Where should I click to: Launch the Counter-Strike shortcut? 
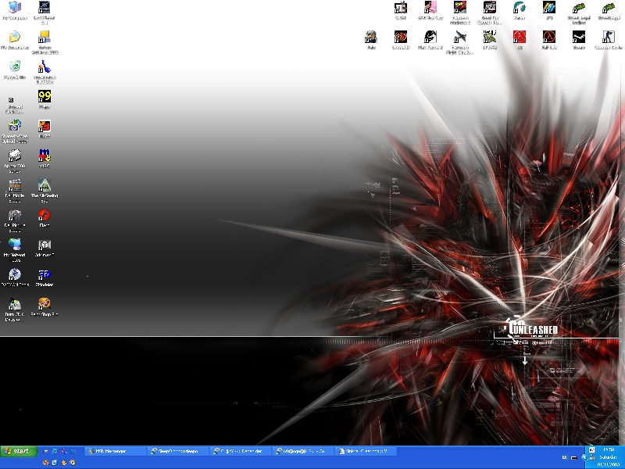coord(608,38)
